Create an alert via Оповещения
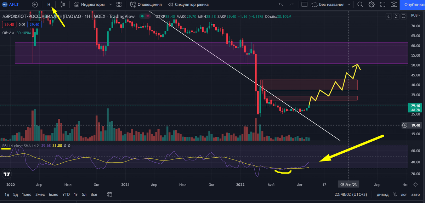Viewport: 425px width, 203px height. pyautogui.click(x=146, y=5)
